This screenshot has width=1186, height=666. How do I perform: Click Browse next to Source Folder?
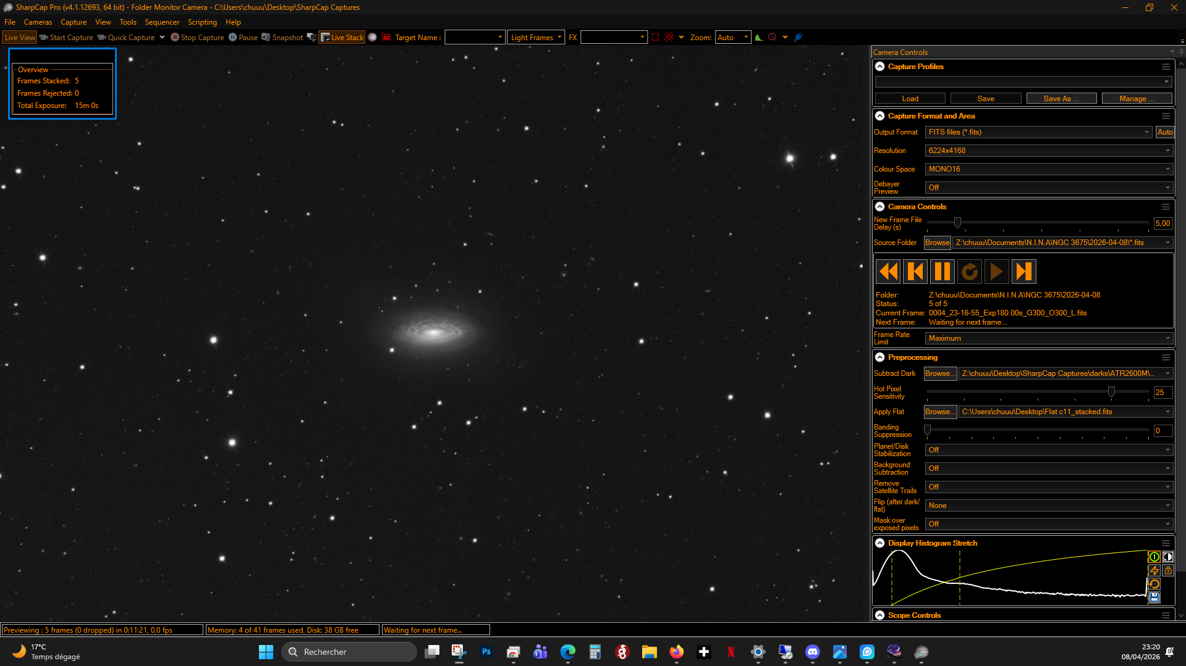coord(938,243)
